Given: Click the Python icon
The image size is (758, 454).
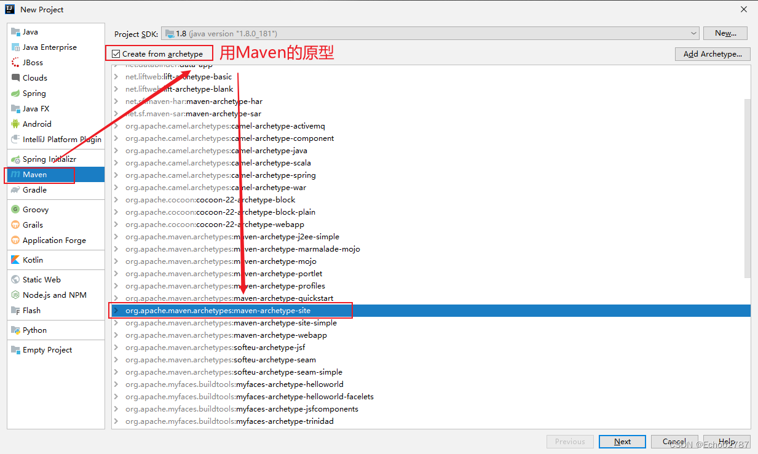Looking at the screenshot, I should pos(15,330).
